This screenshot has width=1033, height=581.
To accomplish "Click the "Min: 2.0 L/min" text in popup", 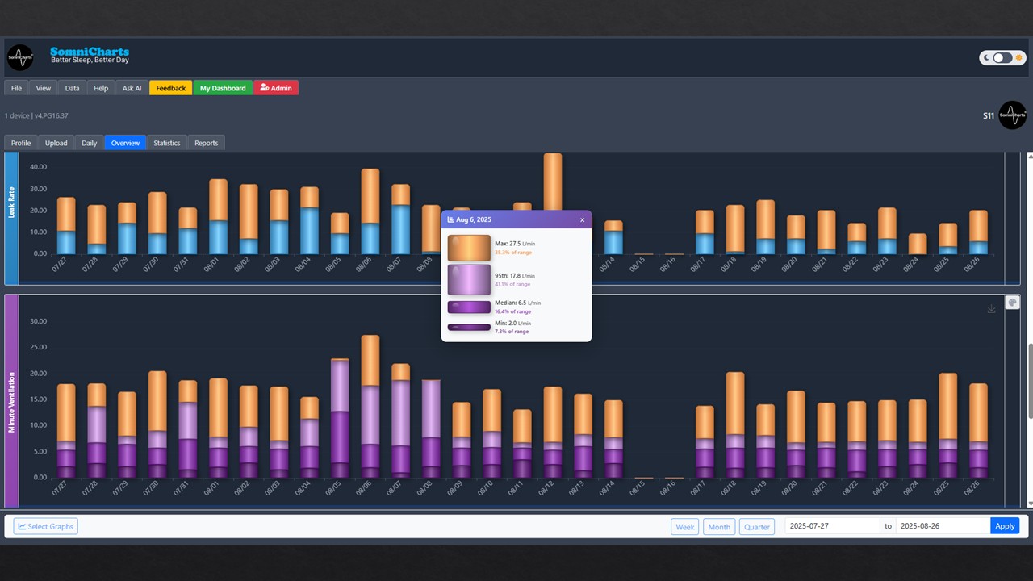I will pyautogui.click(x=512, y=323).
